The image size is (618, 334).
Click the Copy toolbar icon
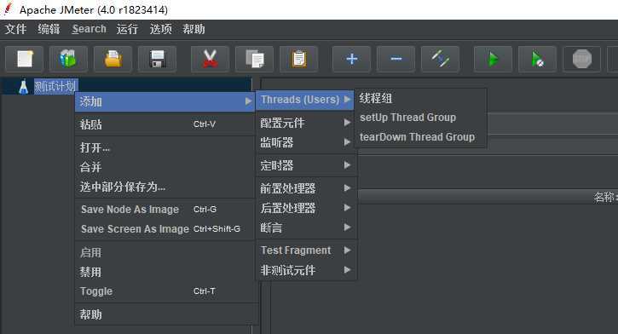click(255, 59)
